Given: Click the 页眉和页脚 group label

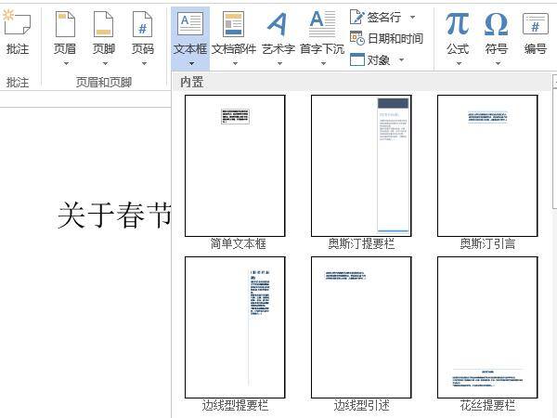Looking at the screenshot, I should pyautogui.click(x=104, y=83).
